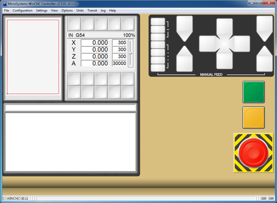Open the Jog menu
277x203 pixels.
click(103, 11)
